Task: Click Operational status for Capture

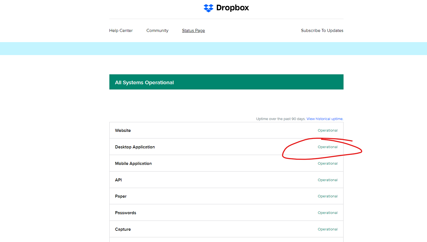Action: (x=328, y=229)
